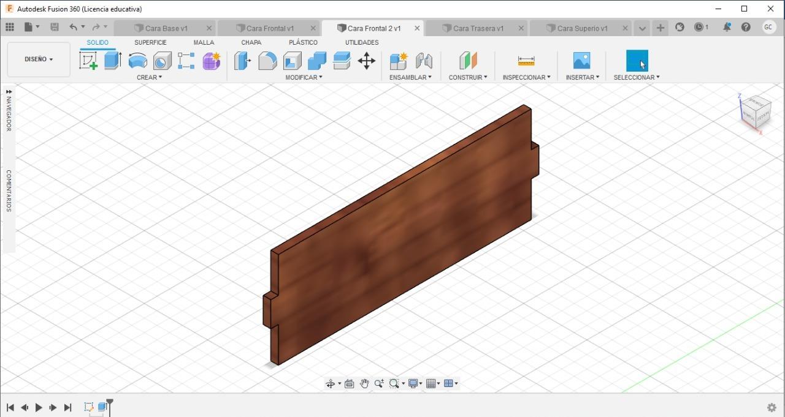Open the DISEÑO workspace dropdown
Screen dimensions: 785x417
click(x=39, y=59)
